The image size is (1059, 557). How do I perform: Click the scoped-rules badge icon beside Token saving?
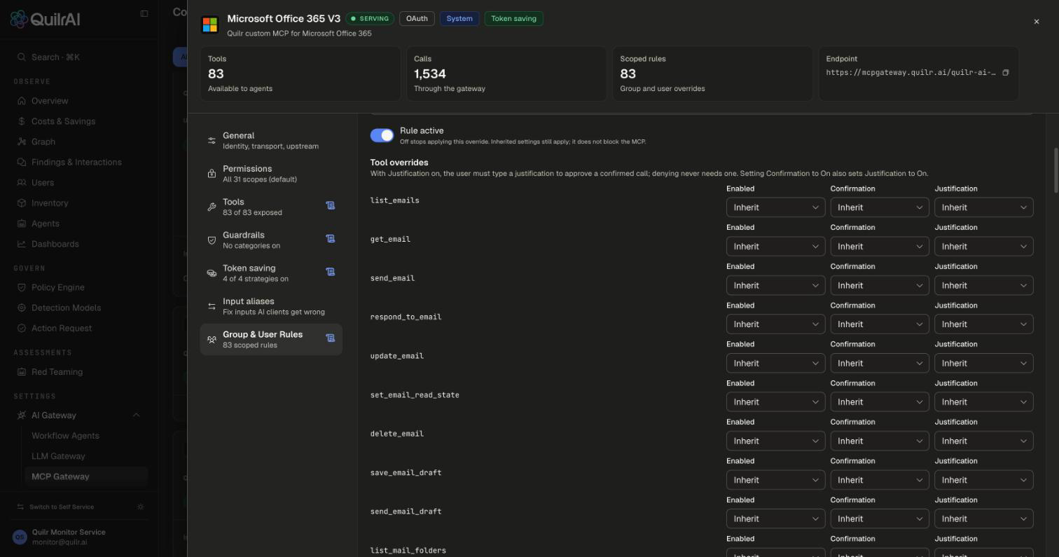330,272
